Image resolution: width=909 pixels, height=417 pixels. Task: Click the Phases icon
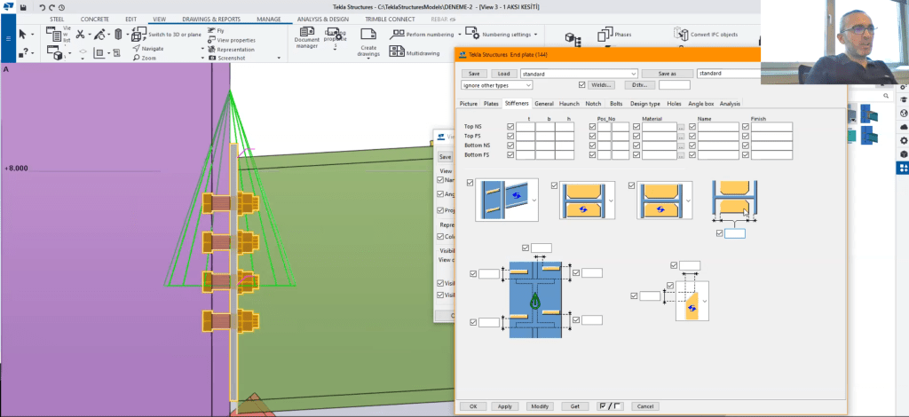(605, 35)
